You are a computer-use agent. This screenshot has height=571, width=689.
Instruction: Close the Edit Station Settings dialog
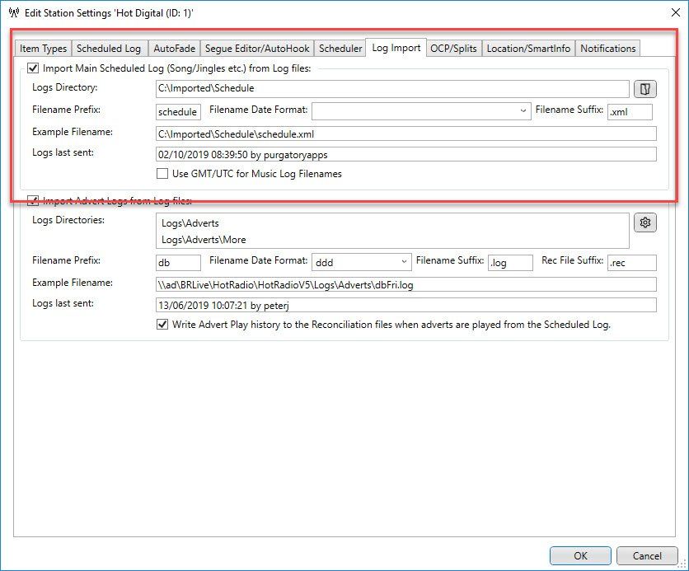click(x=675, y=12)
